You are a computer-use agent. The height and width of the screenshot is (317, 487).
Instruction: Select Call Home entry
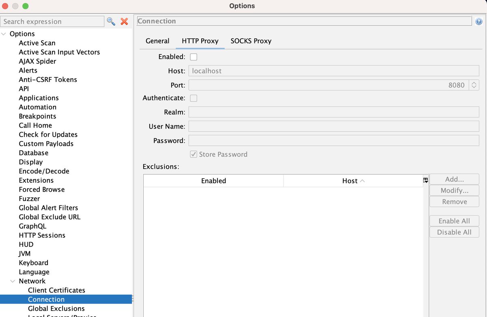coord(35,125)
